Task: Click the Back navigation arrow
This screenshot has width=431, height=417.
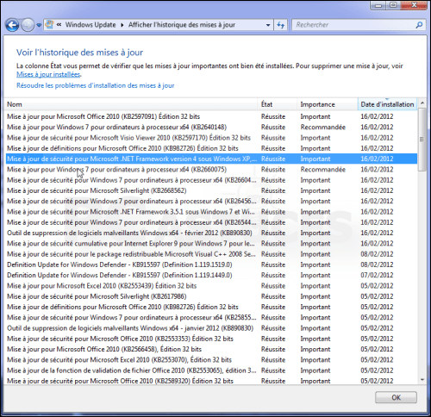Action: [x=12, y=25]
